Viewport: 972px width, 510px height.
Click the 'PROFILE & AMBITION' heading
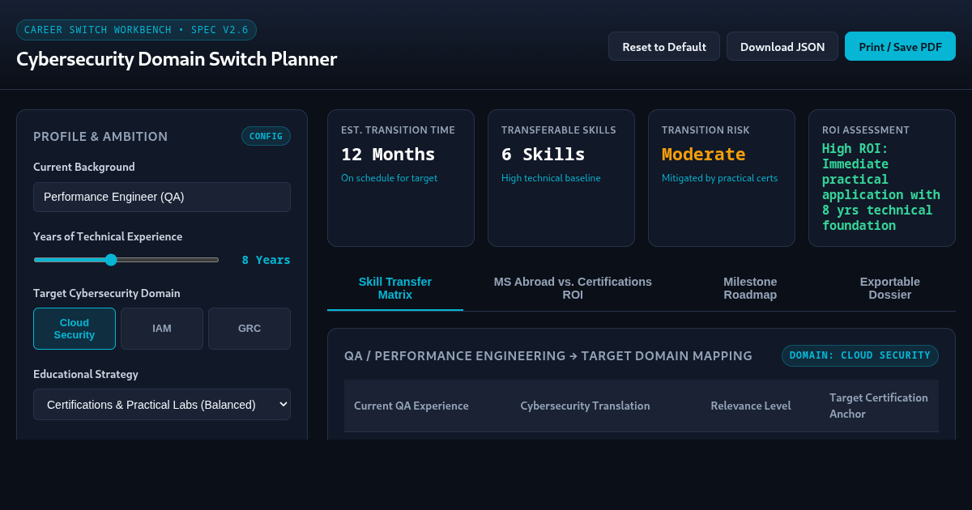click(x=100, y=137)
